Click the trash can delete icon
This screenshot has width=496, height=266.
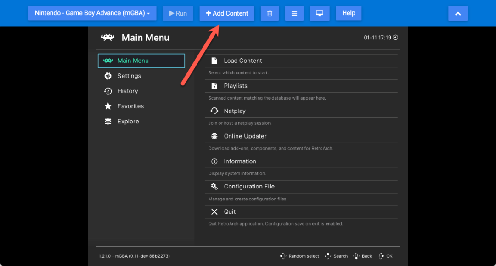[270, 13]
